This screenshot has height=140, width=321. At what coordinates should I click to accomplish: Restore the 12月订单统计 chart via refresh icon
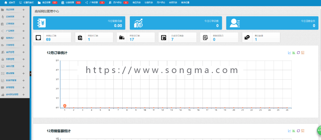[x=298, y=53]
